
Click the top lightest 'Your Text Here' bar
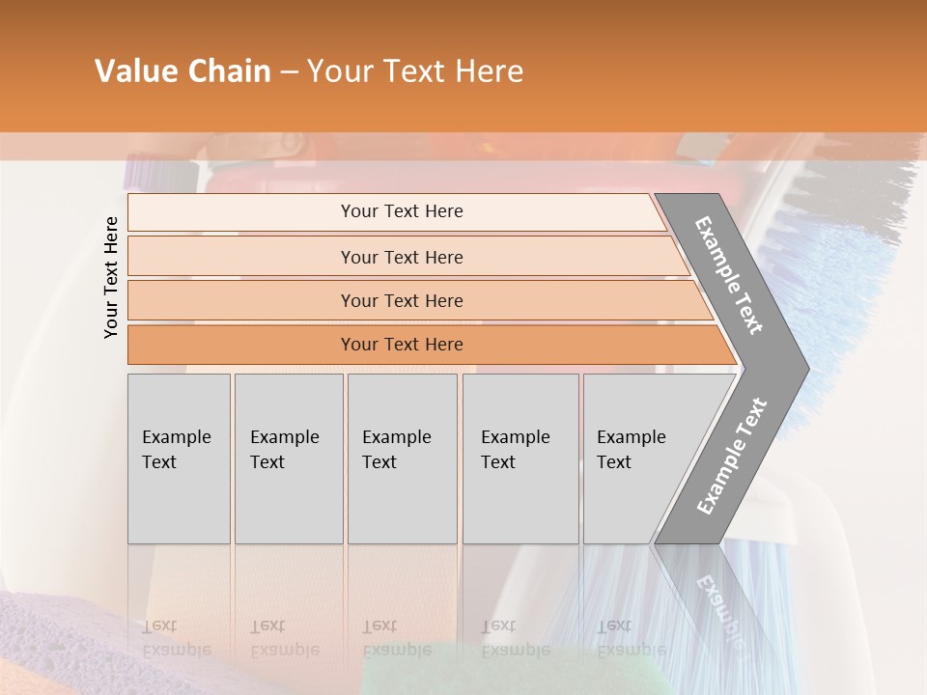397,211
